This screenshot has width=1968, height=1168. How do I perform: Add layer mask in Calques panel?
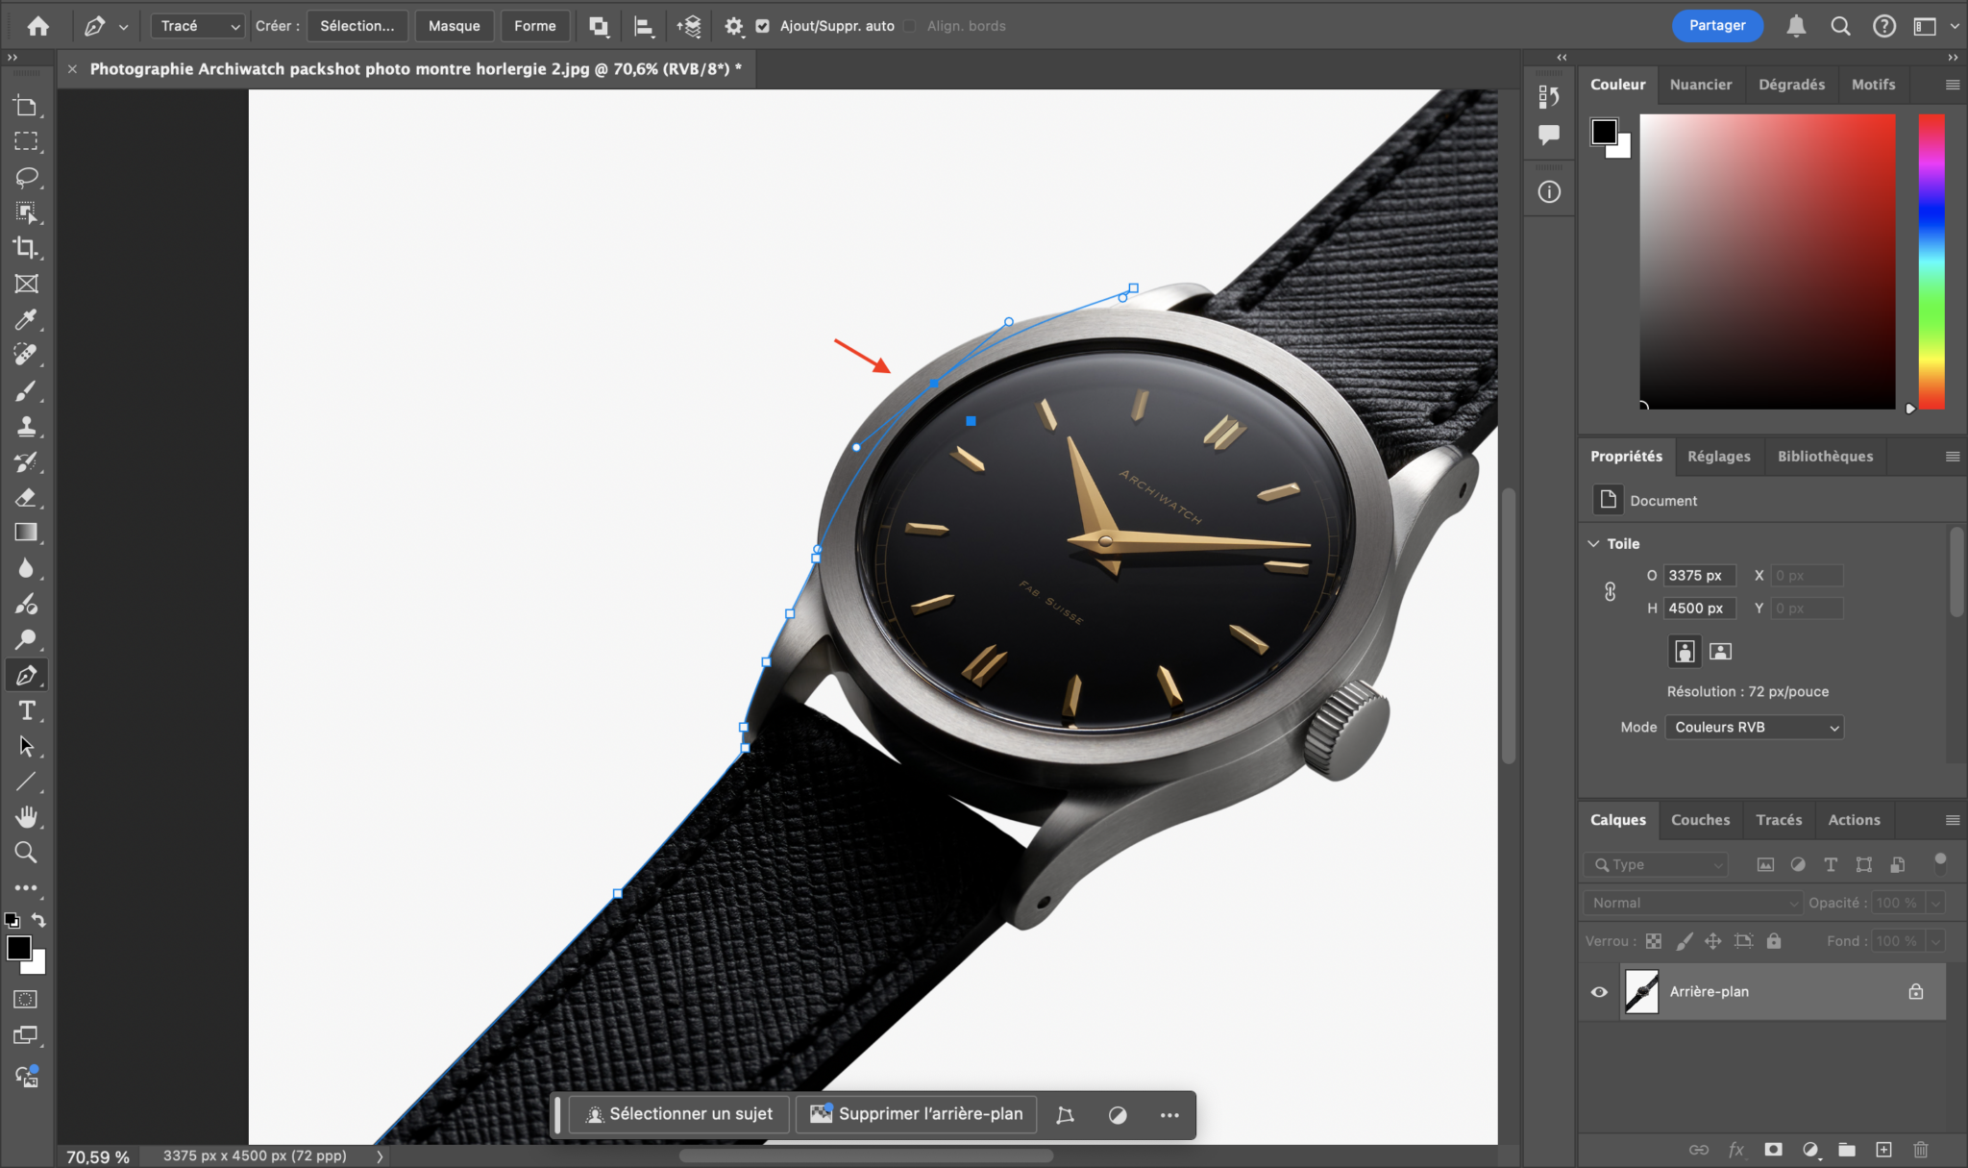click(x=1773, y=1149)
